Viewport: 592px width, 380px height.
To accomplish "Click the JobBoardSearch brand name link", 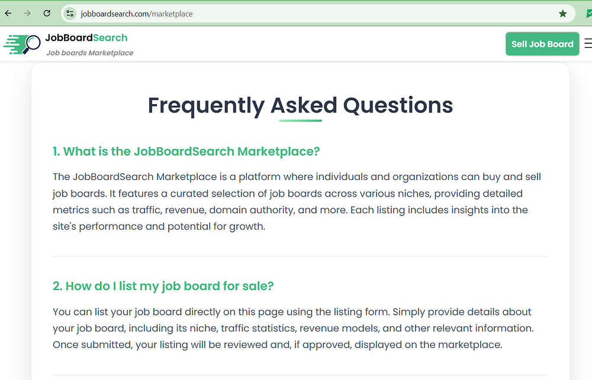I will [x=86, y=38].
